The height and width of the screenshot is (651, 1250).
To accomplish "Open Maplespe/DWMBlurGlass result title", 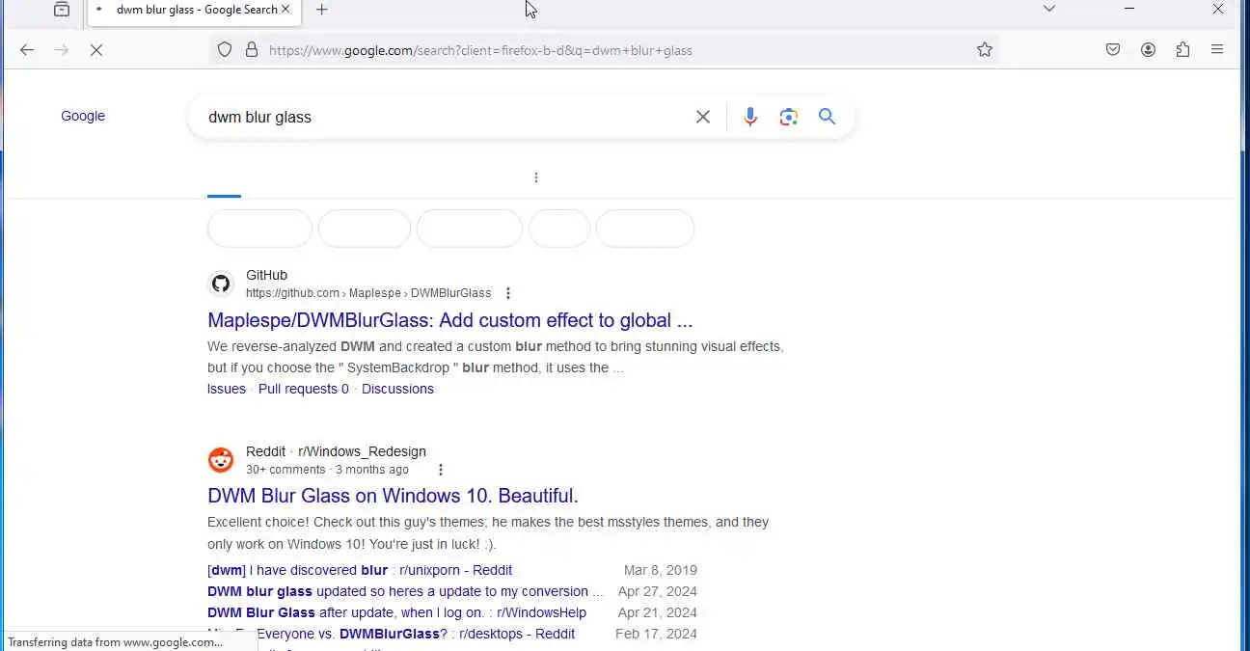I will pos(450,320).
